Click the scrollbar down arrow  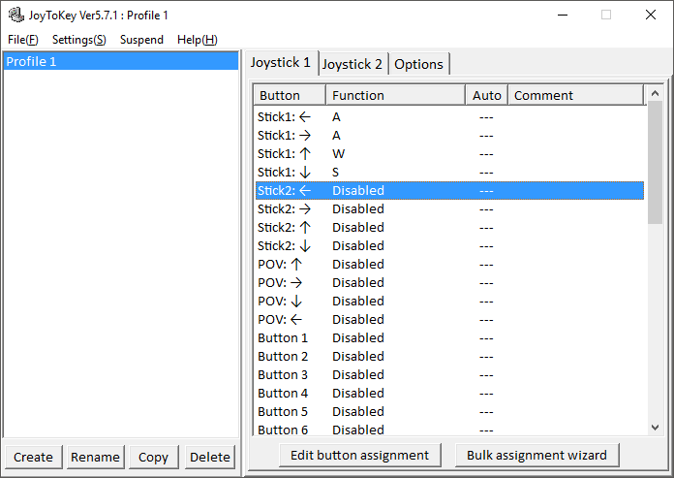click(x=655, y=427)
